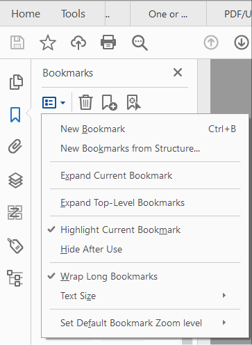The width and height of the screenshot is (252, 345).
Task: Click the bookmark options list icon
Action: tap(49, 102)
